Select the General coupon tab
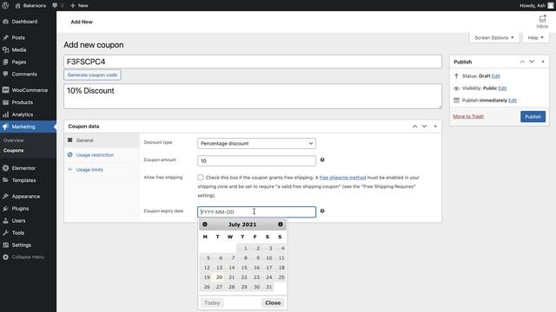Screen dimensions: 556x312 [x=102, y=140]
